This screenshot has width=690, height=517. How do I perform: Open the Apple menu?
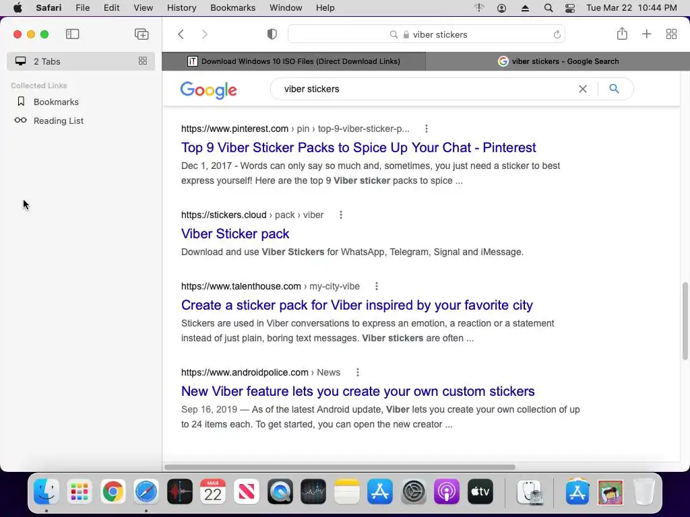18,7
